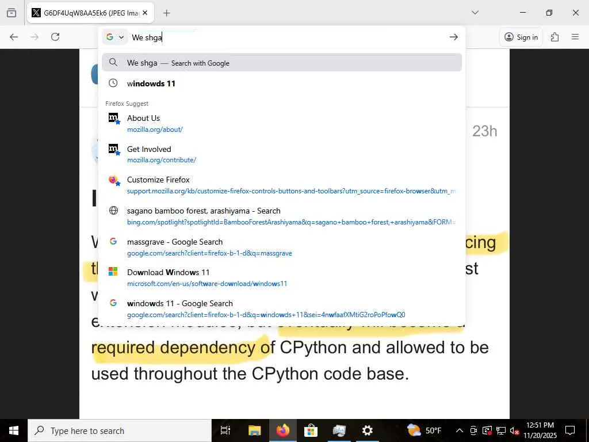589x442 pixels.
Task: Click the mozilla.org/contribute/ URL text
Action: pyautogui.click(x=162, y=160)
